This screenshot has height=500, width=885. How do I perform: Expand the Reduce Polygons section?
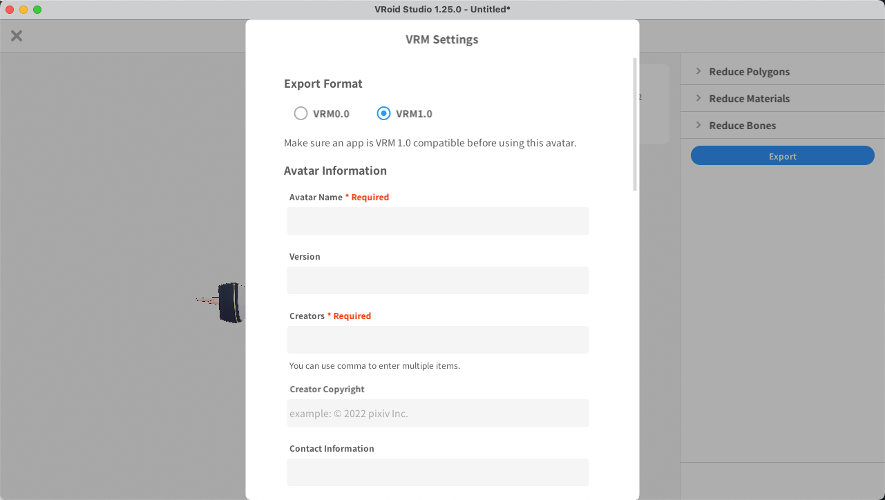click(749, 72)
